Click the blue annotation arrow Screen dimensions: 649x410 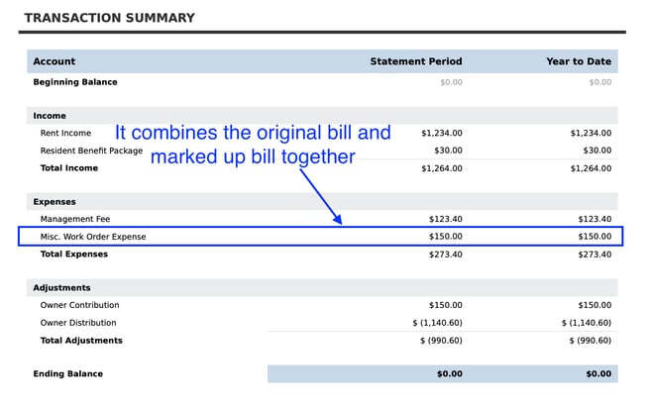(x=321, y=197)
